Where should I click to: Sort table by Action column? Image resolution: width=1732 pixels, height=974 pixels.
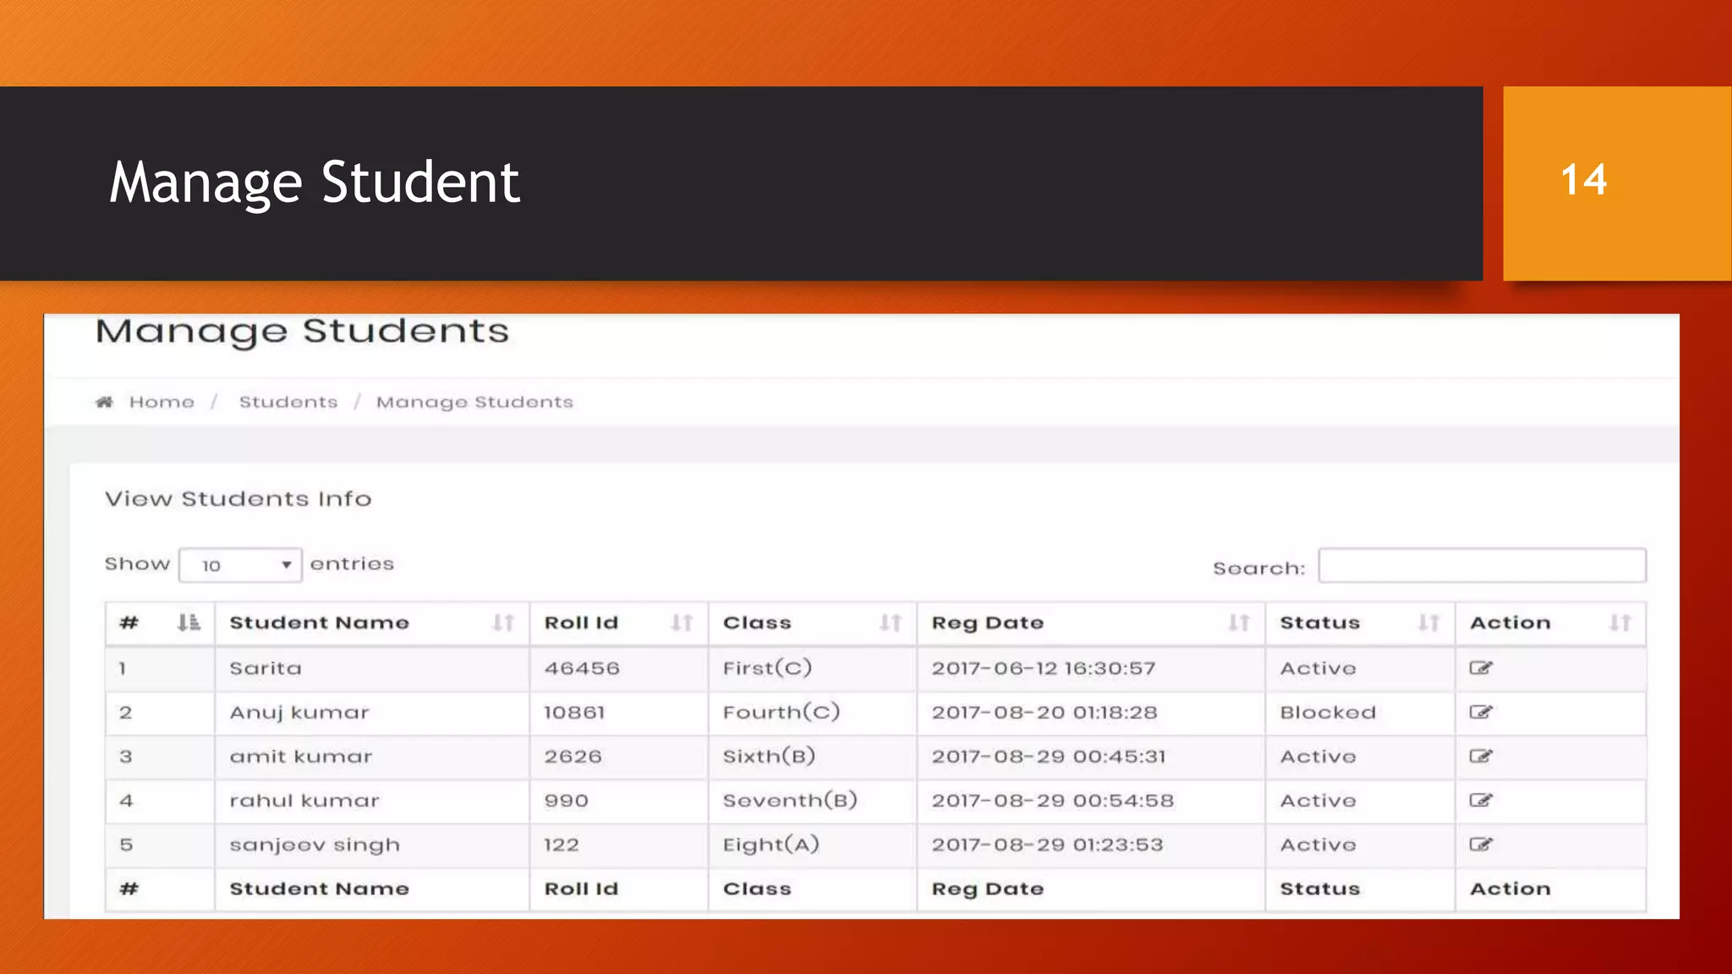click(x=1550, y=623)
